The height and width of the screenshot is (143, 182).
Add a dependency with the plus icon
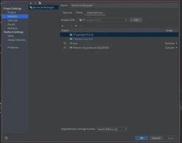tap(62, 26)
